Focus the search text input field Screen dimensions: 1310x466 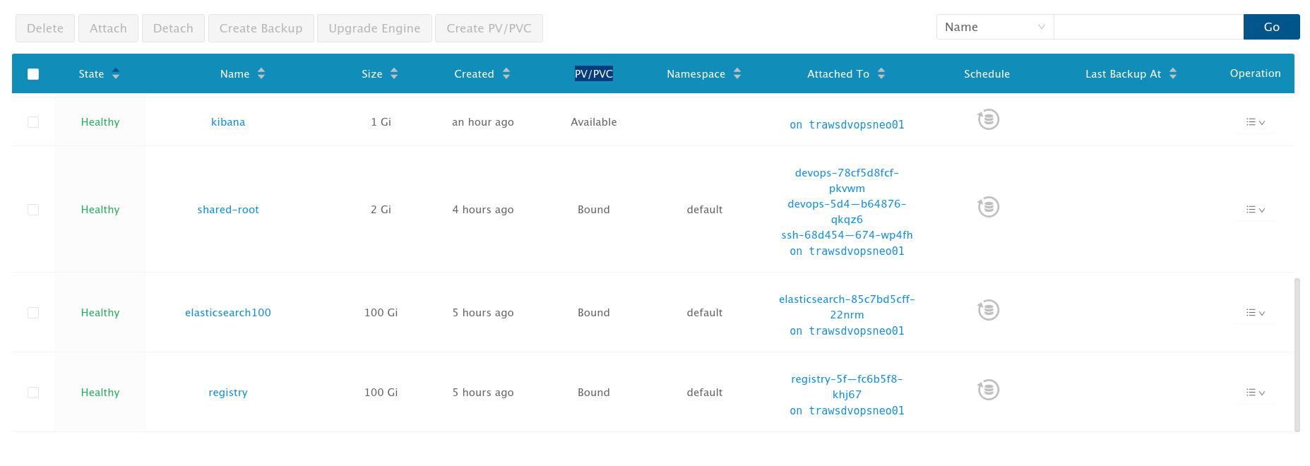pos(1148,27)
